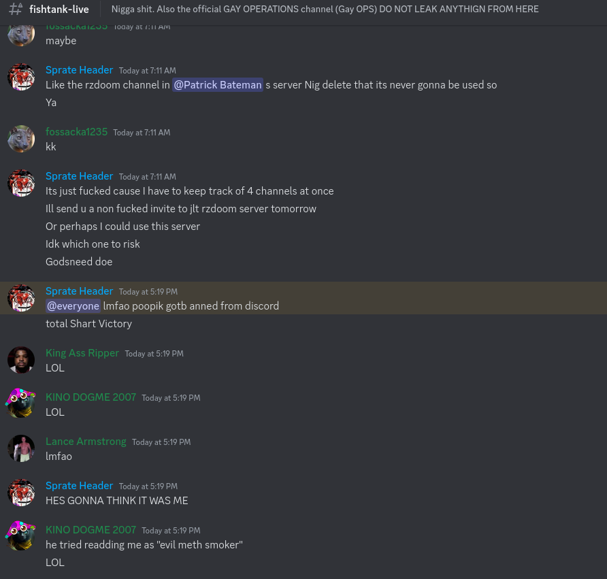The image size is (607, 579).
Task: Click Sprate Header's avatar beside "HES GONNA THINK IT WAS ME"
Action: click(x=21, y=493)
